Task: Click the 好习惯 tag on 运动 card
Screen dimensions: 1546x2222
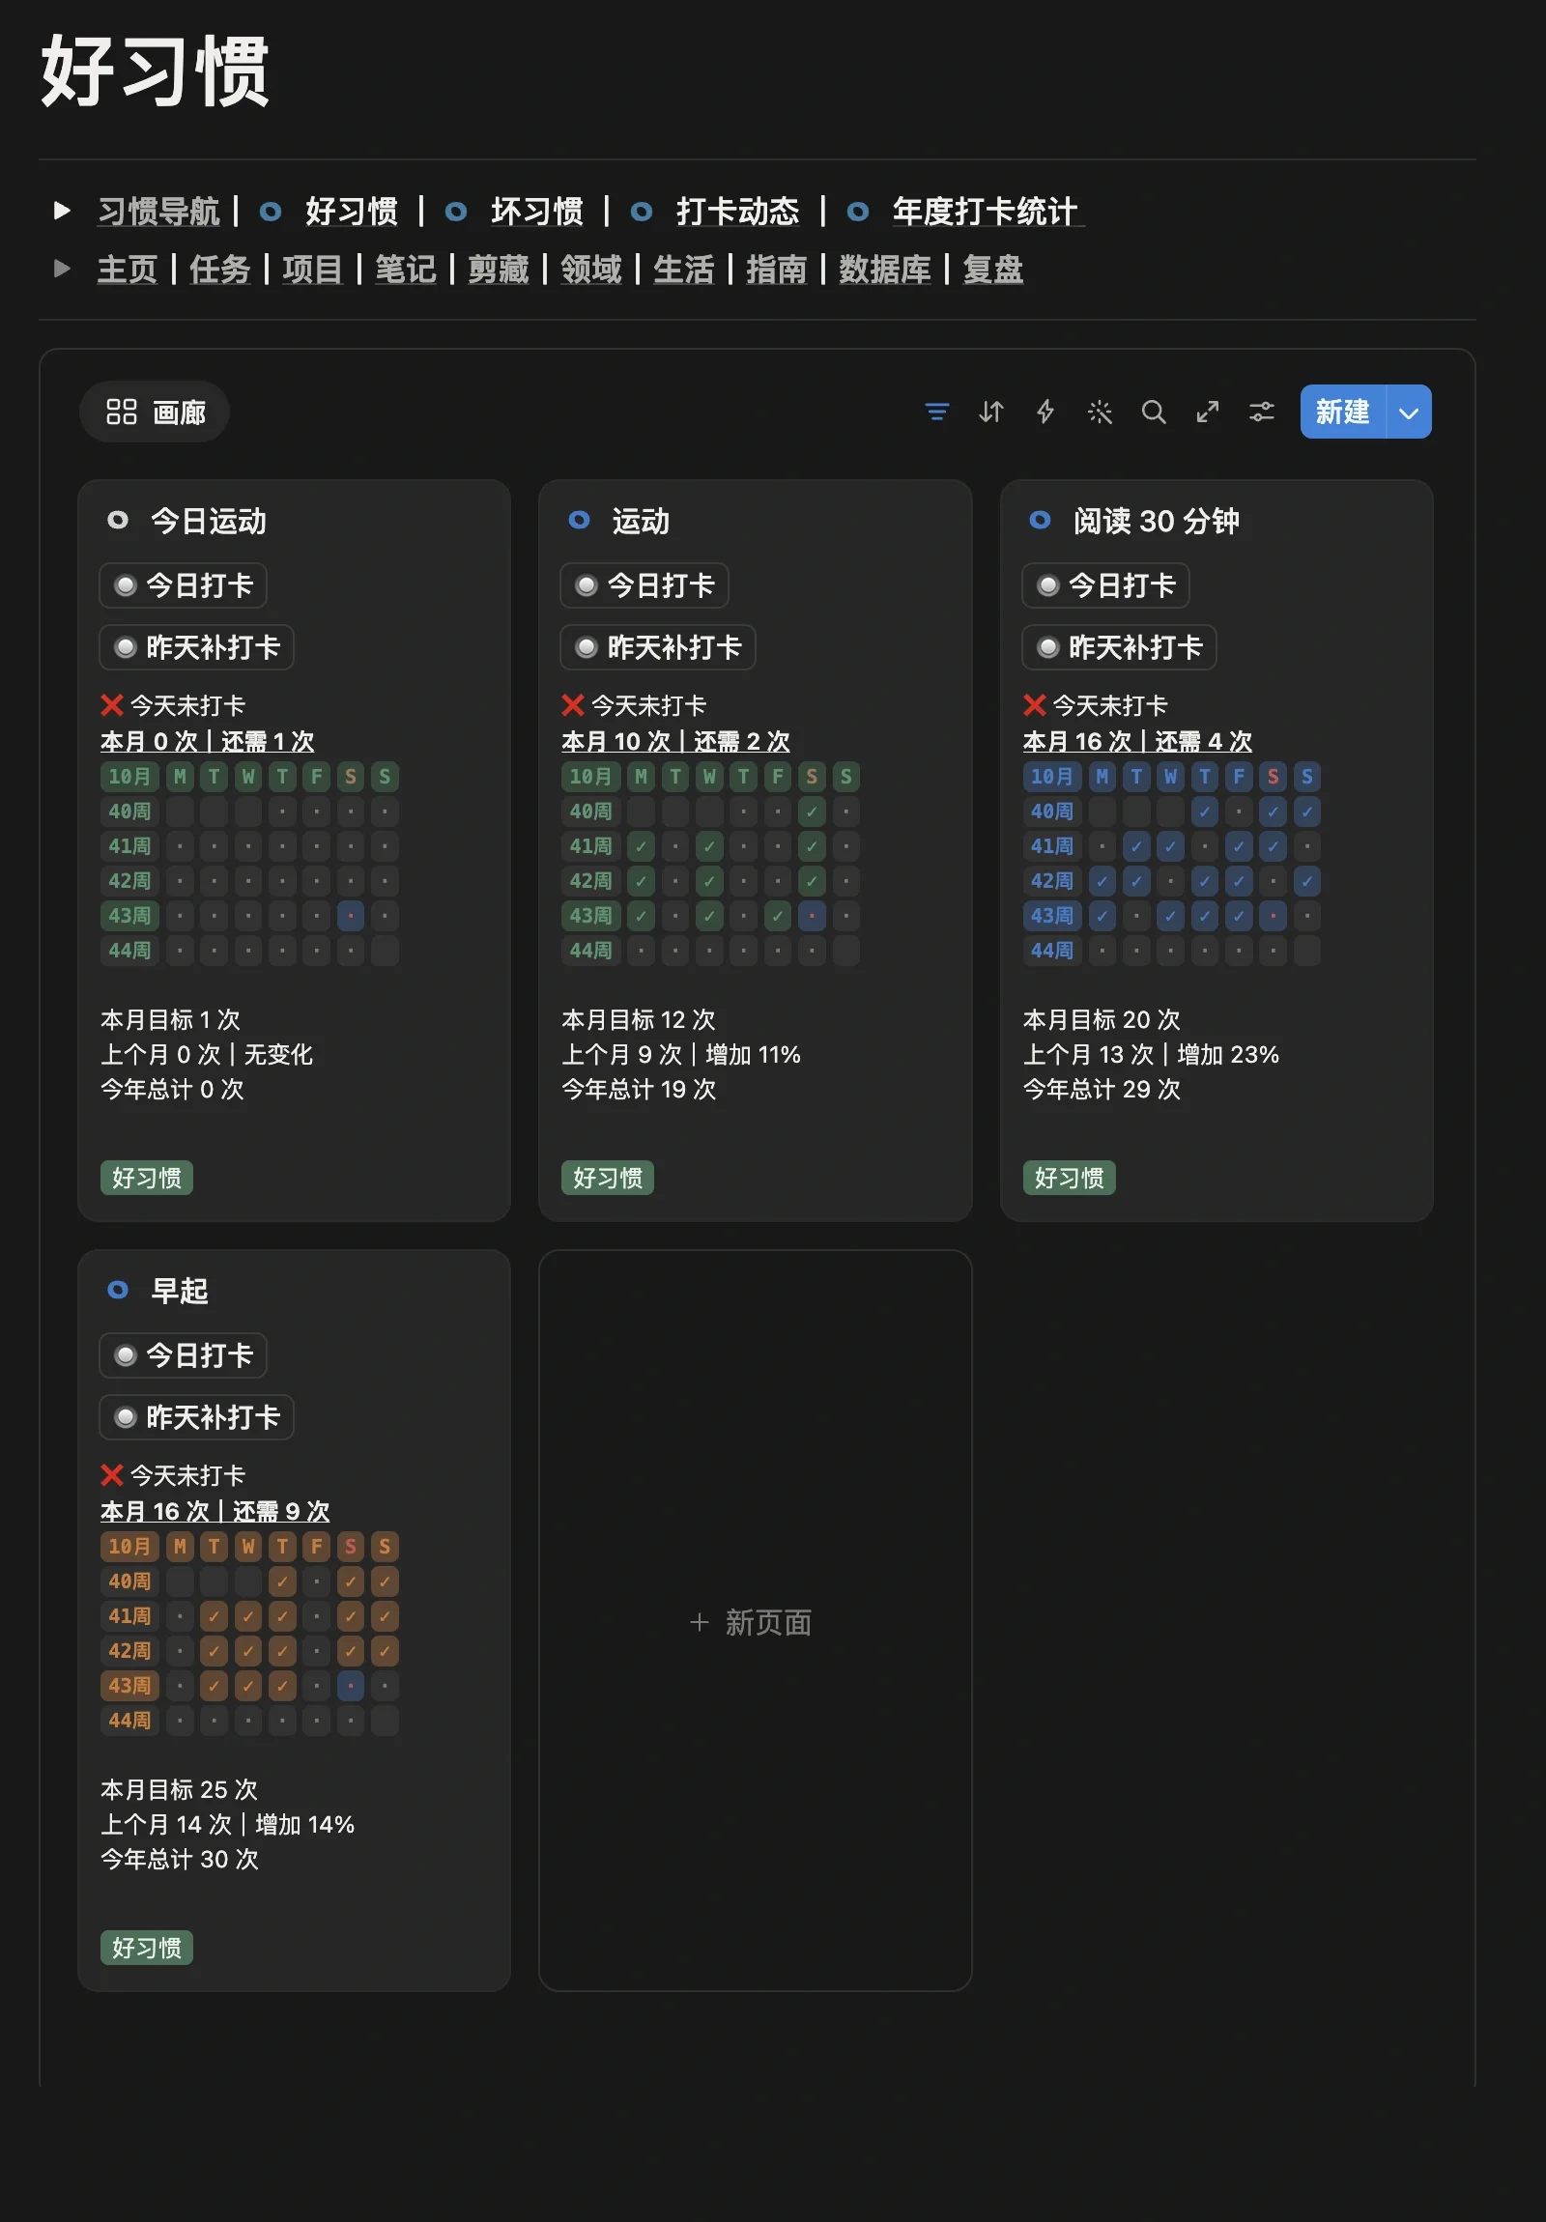Action: click(608, 1178)
